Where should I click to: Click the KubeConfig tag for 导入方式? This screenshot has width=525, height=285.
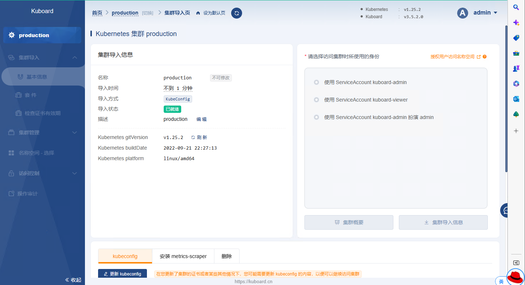tap(178, 99)
